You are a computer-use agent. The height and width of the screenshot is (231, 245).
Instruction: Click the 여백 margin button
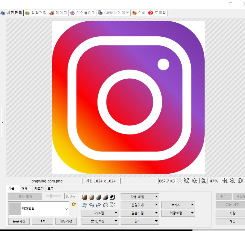click(42, 221)
